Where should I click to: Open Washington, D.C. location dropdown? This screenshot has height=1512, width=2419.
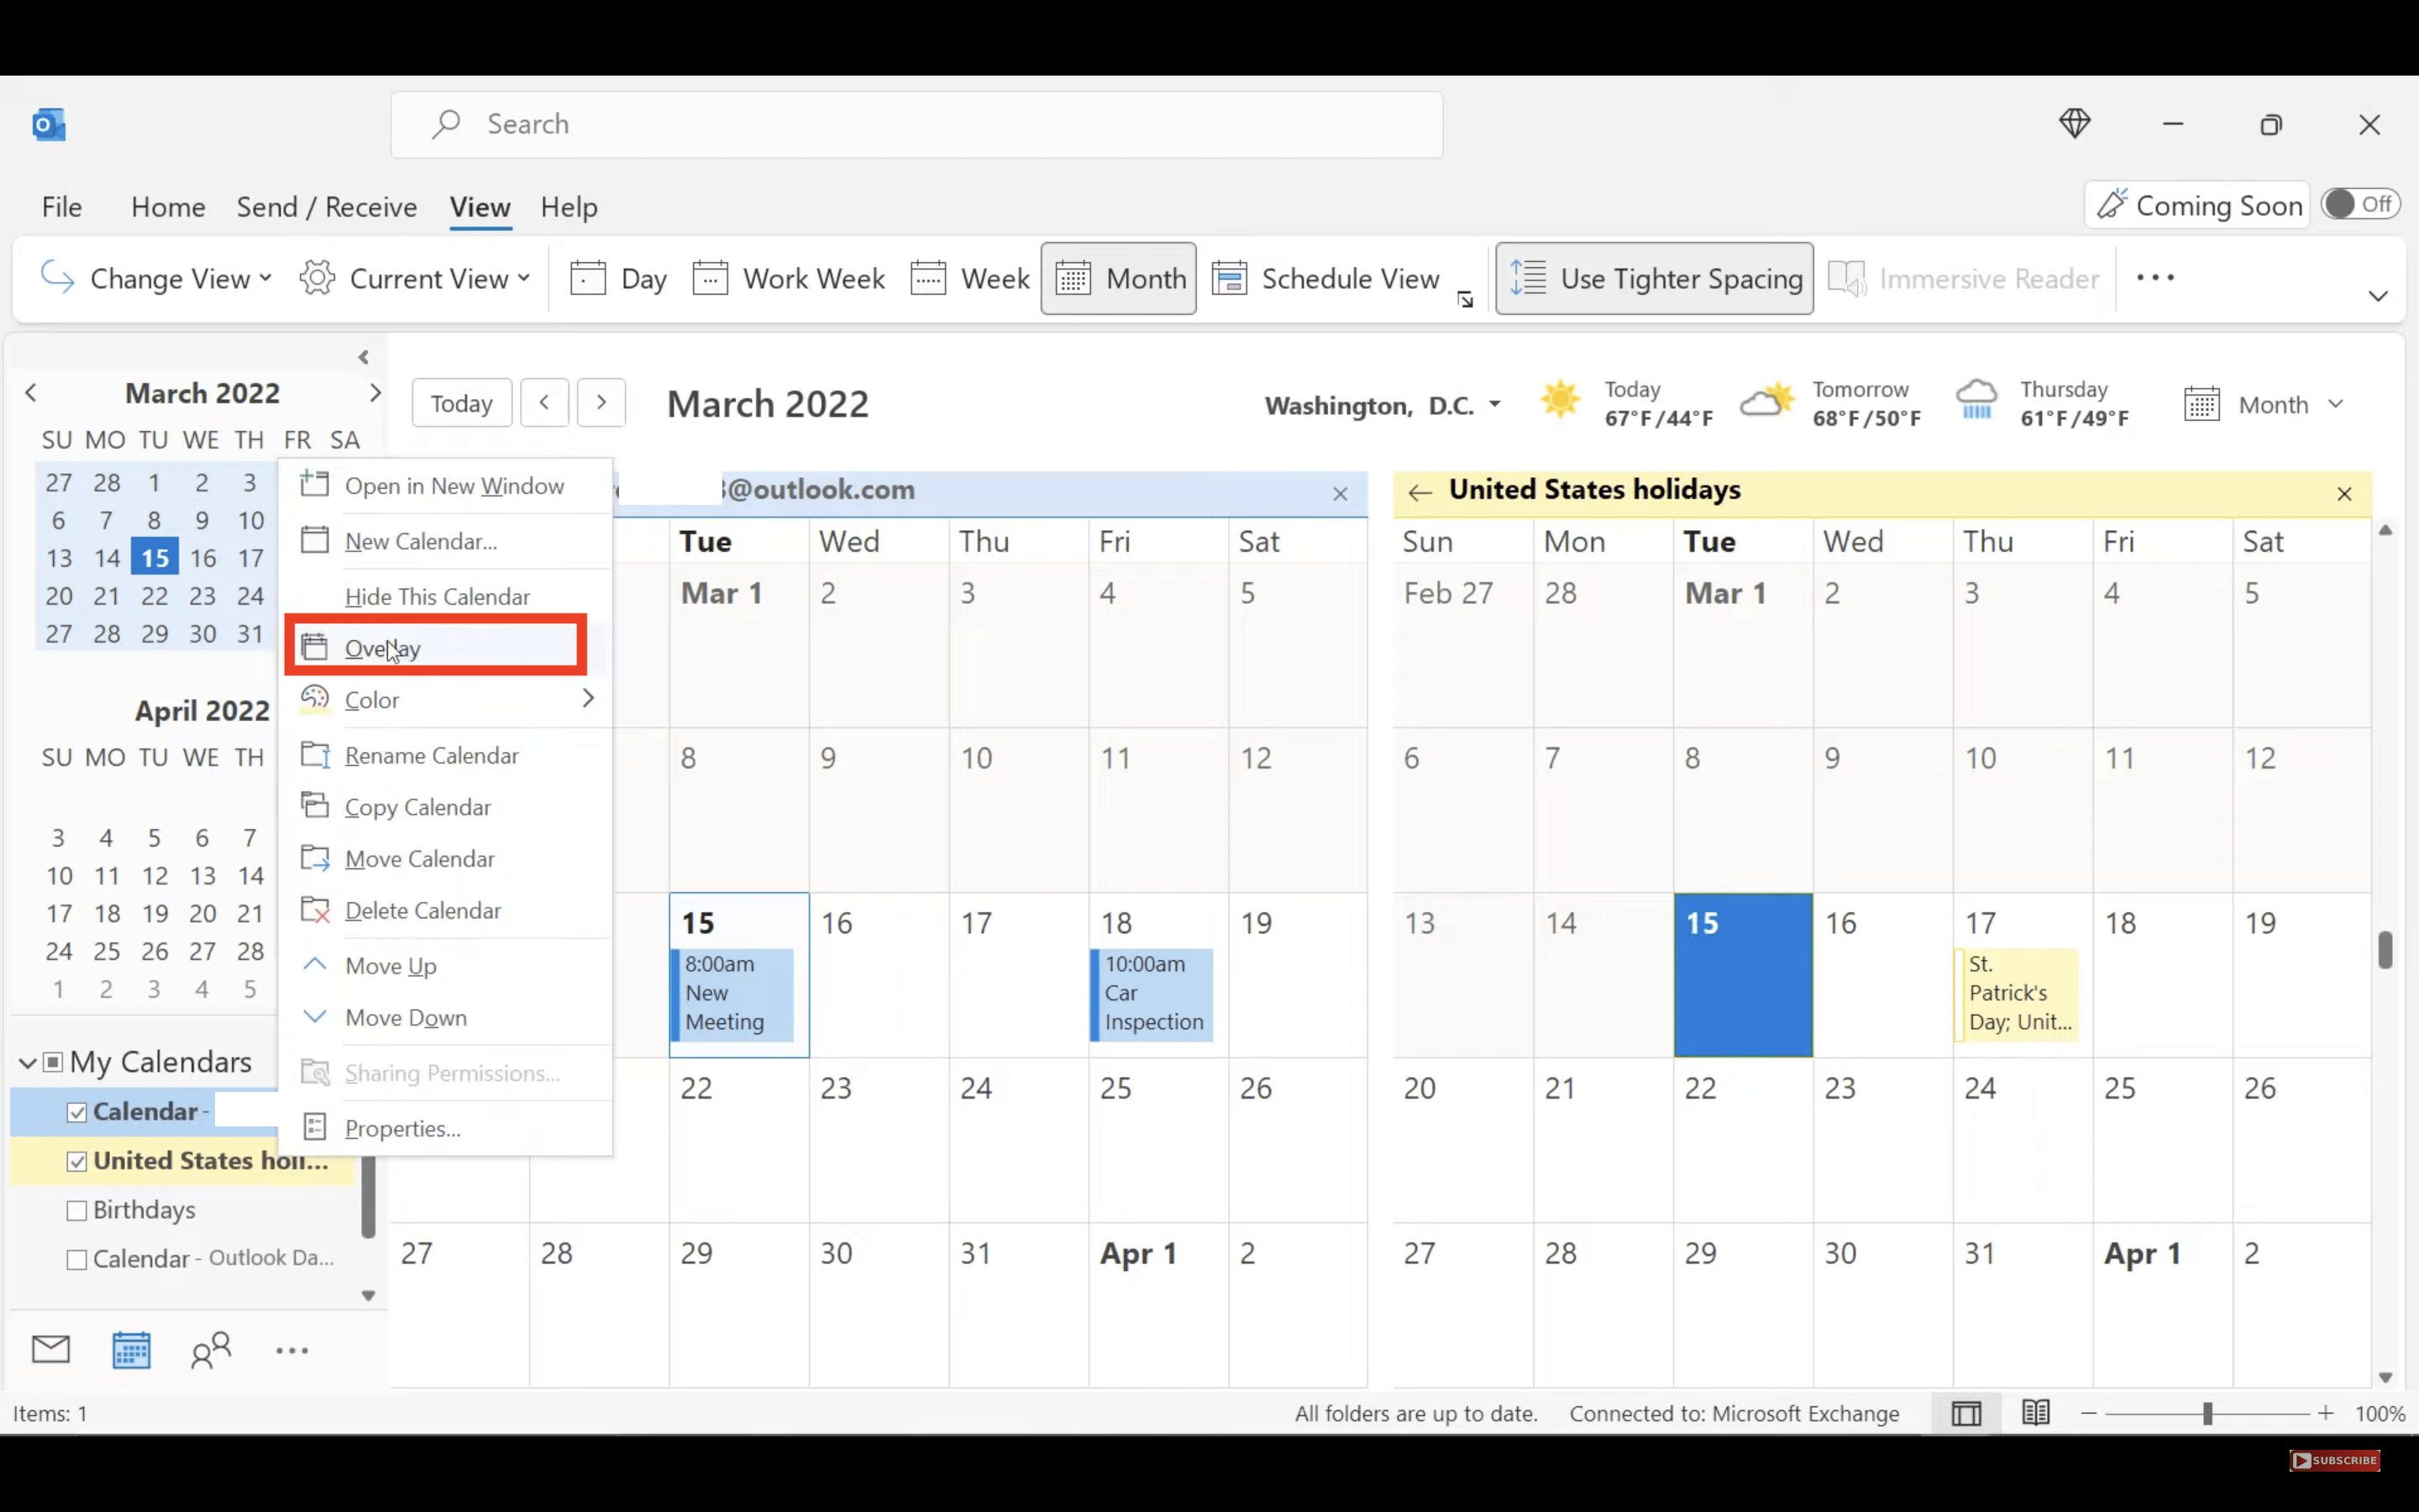pyautogui.click(x=1383, y=405)
